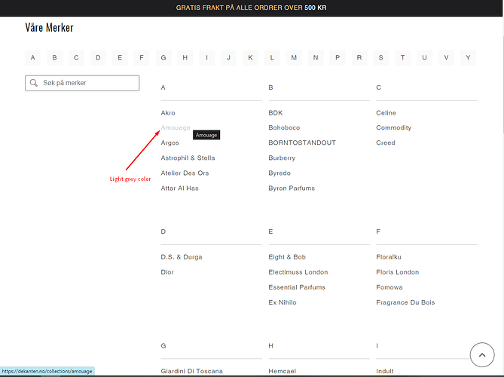The width and height of the screenshot is (504, 377).
Task: Open the Creed brand link
Action: [386, 143]
